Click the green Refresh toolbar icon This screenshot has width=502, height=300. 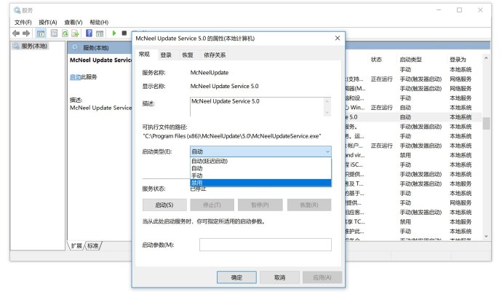(x=65, y=33)
